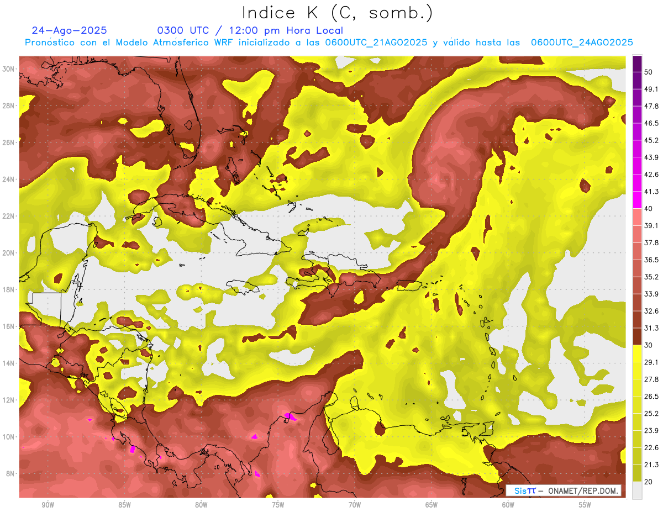
Task: Click the '16N' latitude label
Action: (8, 326)
